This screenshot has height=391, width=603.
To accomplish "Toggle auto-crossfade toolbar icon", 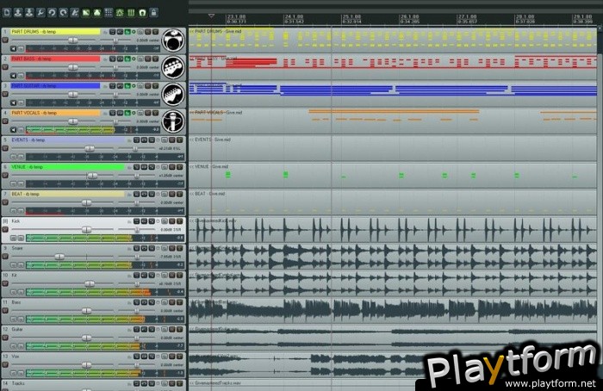I will pos(86,13).
